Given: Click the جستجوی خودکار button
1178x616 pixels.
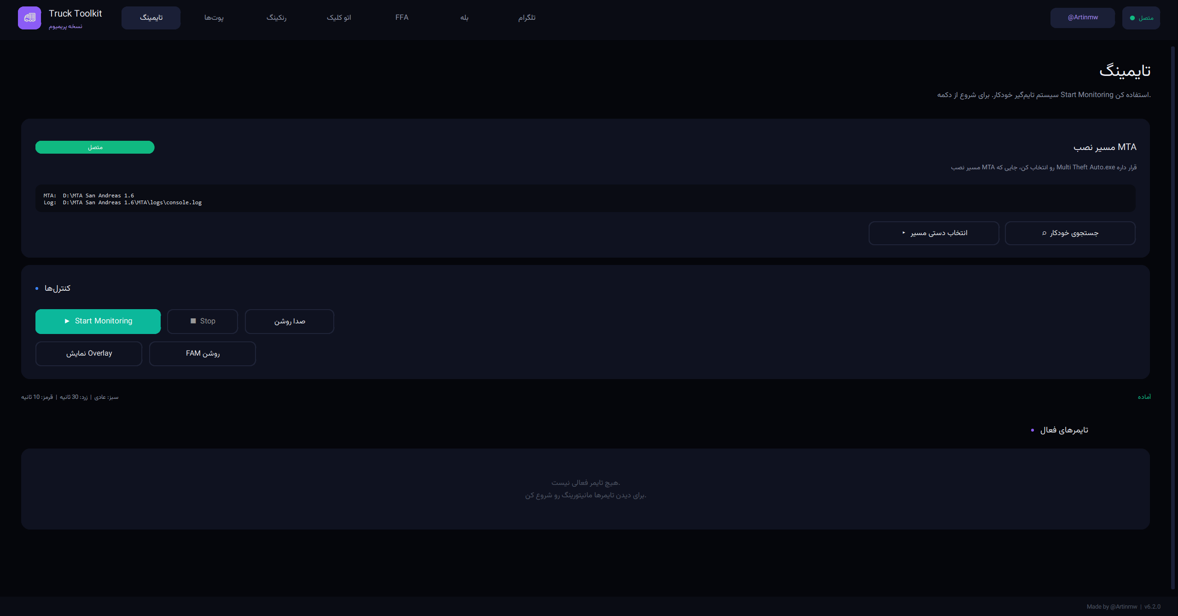Looking at the screenshot, I should (x=1070, y=233).
